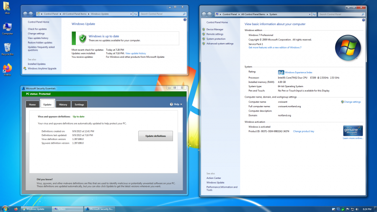Click the blue help icon in System window
The width and height of the screenshot is (377, 212).
(x=363, y=20)
